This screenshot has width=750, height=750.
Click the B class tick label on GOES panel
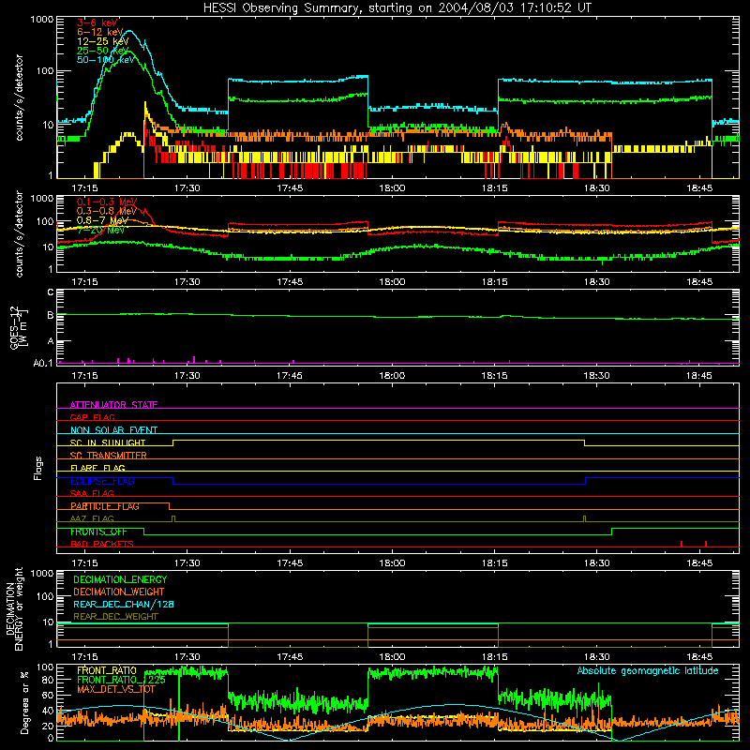point(51,315)
